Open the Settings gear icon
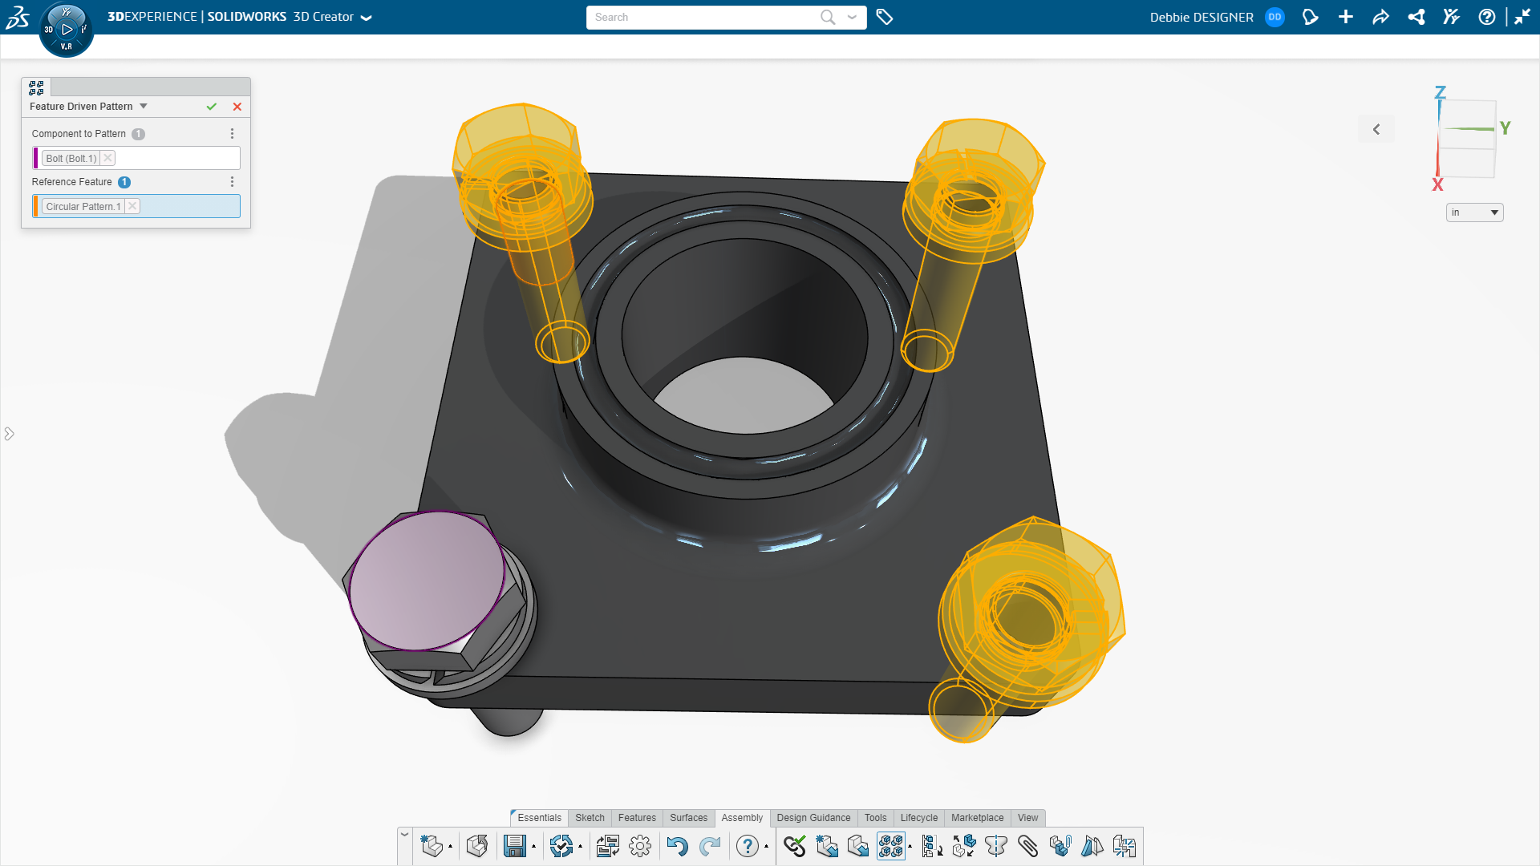This screenshot has width=1540, height=866. coord(640,846)
